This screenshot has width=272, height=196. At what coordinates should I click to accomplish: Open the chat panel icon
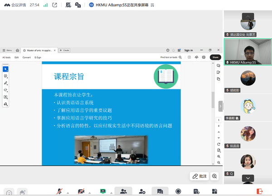pyautogui.click(x=160, y=191)
